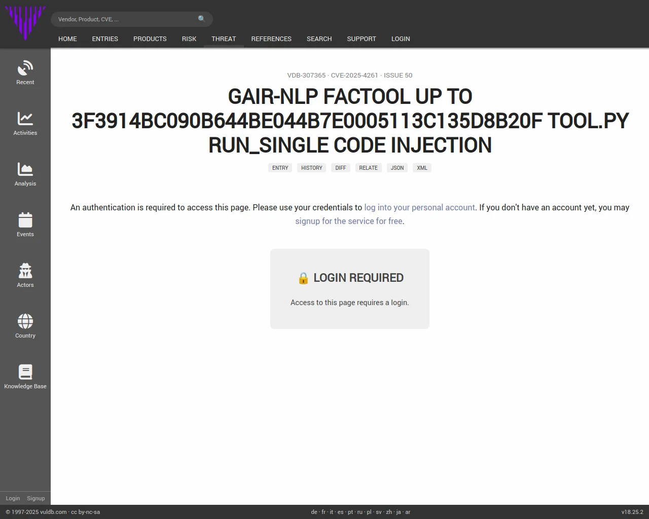Click the search magnifier icon
This screenshot has height=519, width=649.
202,19
